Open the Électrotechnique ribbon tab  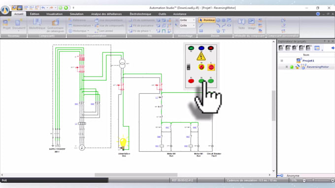pos(140,14)
